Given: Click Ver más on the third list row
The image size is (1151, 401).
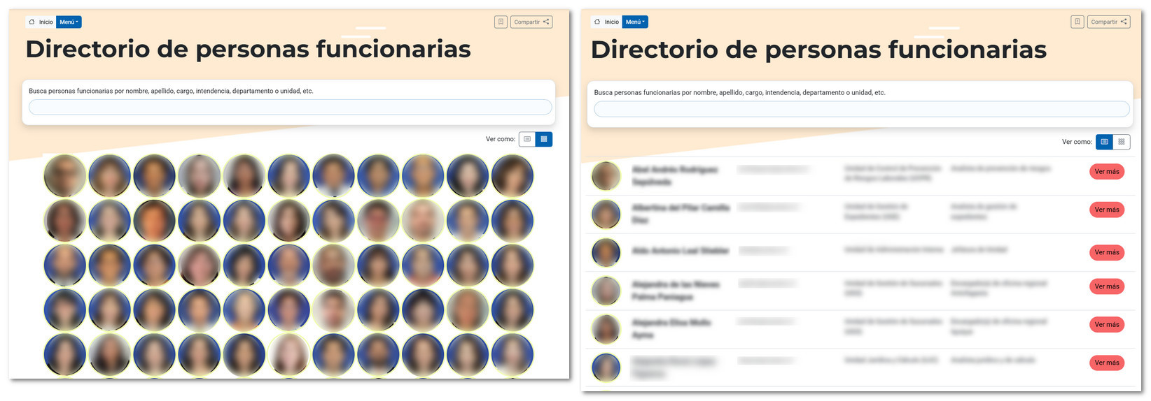Looking at the screenshot, I should click(x=1106, y=252).
